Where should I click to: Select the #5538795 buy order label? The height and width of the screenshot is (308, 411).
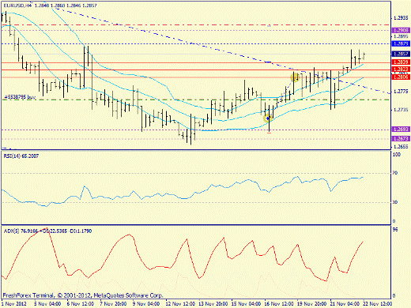tap(20, 97)
